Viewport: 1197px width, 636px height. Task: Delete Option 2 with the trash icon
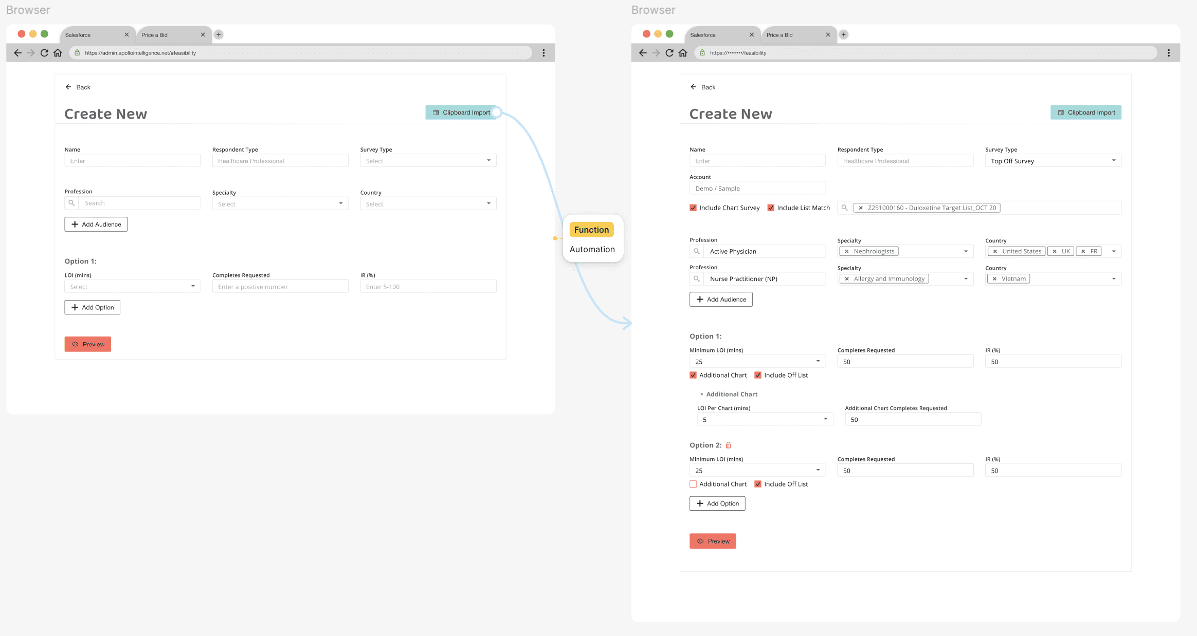point(728,445)
